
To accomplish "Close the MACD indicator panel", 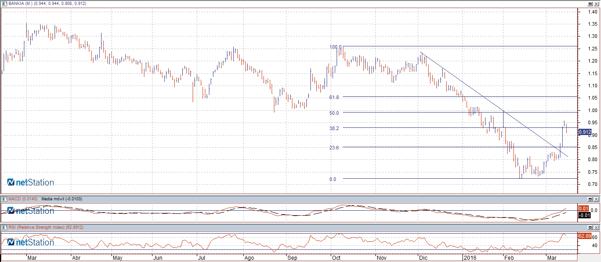I will pyautogui.click(x=596, y=199).
